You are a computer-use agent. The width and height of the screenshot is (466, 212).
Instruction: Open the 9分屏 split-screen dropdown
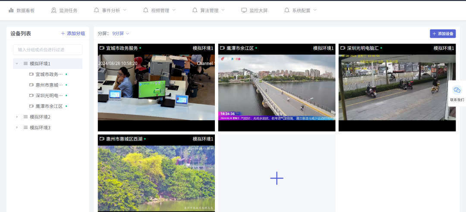(x=120, y=33)
